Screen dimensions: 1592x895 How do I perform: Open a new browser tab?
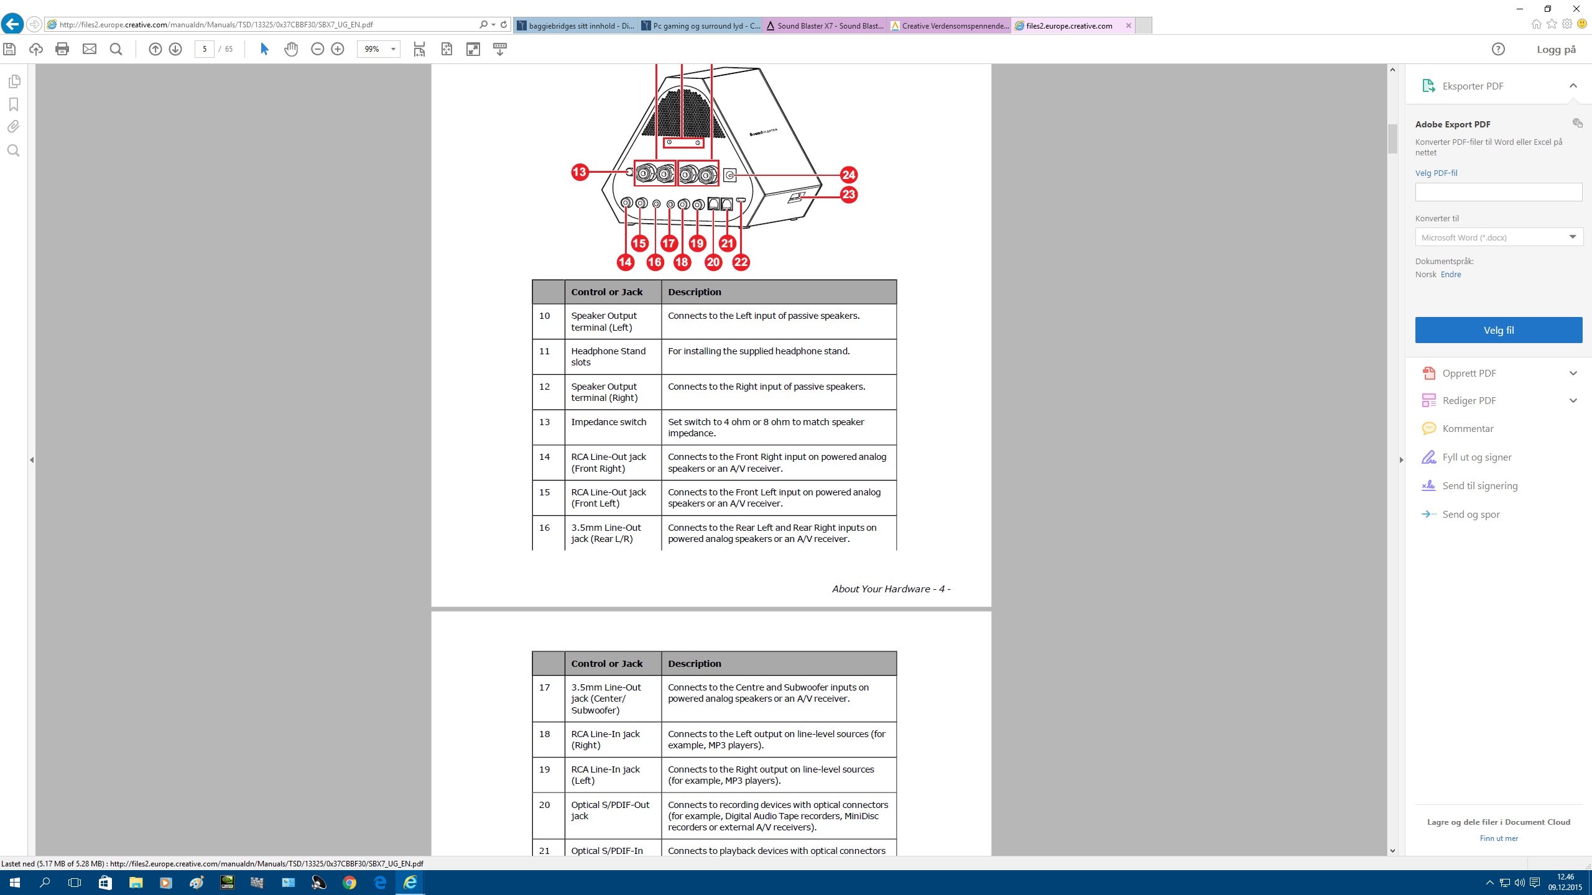[x=1144, y=25]
